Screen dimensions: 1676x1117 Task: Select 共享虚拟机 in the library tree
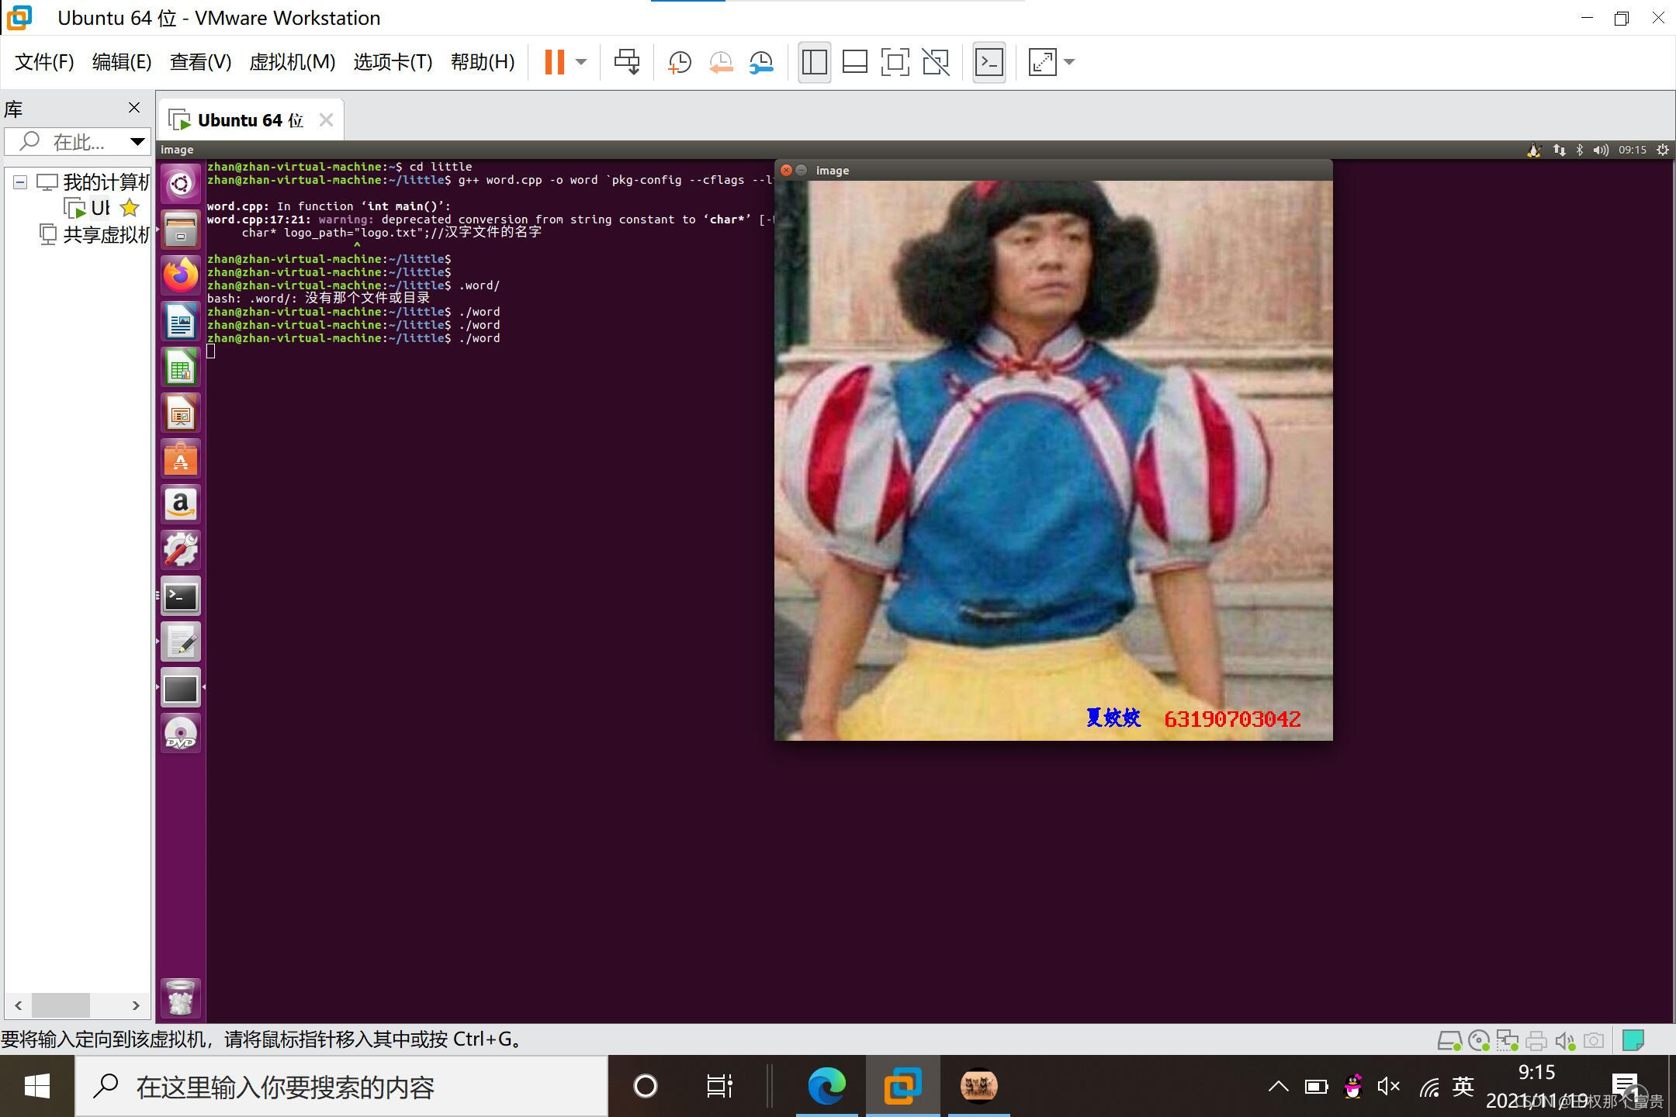[x=106, y=234]
